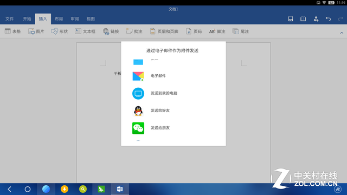
Task: Choose the 电子邮件 app icon
Action: click(x=138, y=76)
